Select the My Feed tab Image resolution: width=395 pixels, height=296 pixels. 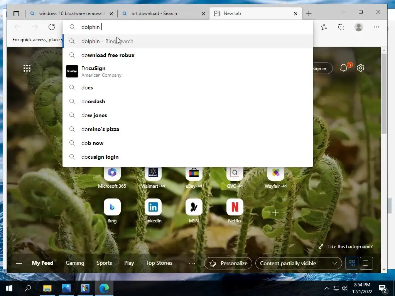(x=42, y=263)
